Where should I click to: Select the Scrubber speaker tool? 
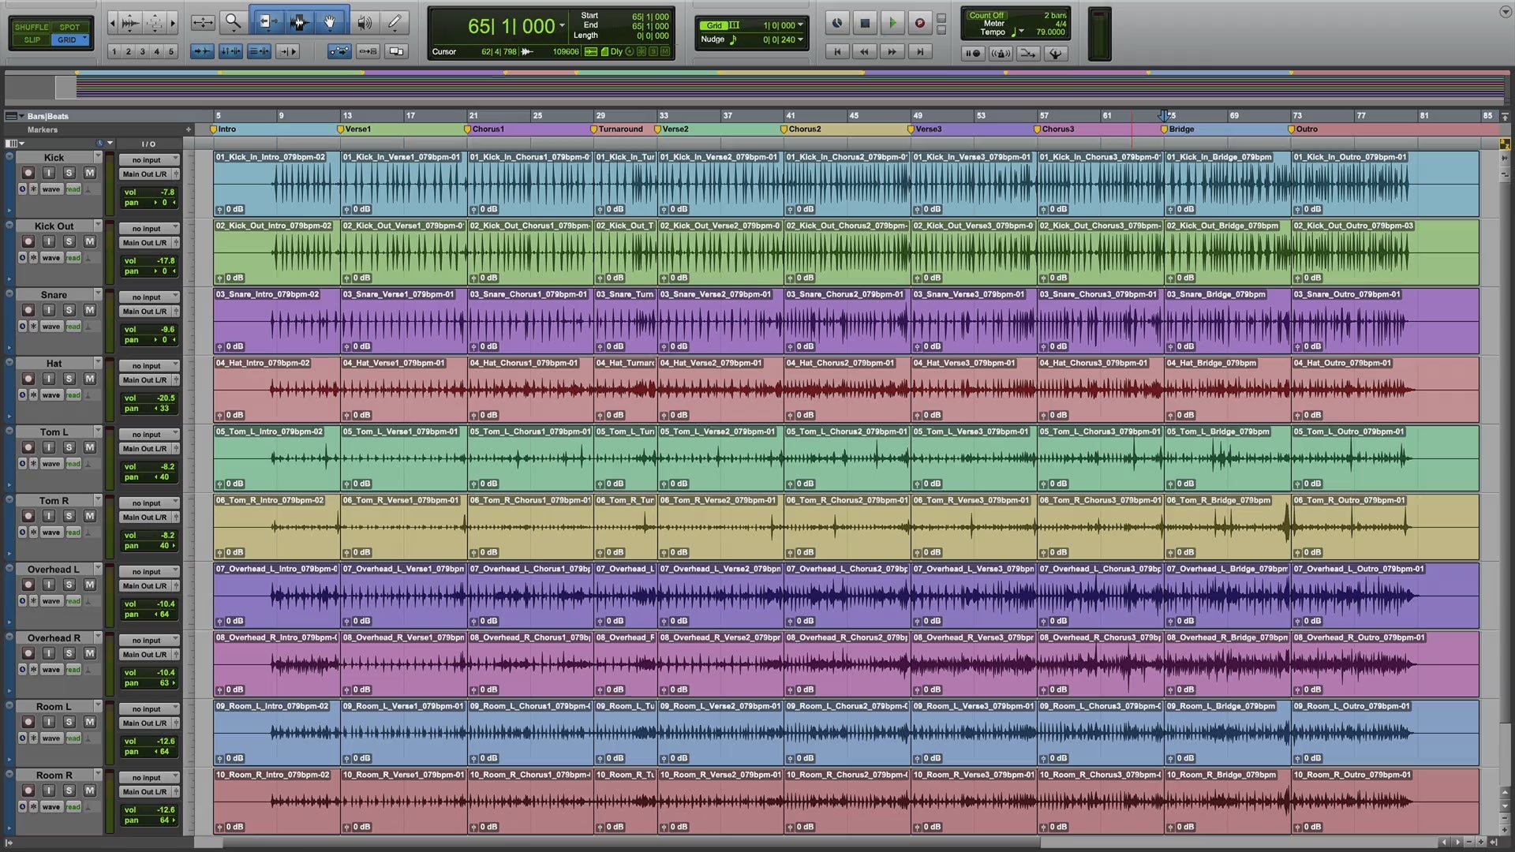click(364, 22)
